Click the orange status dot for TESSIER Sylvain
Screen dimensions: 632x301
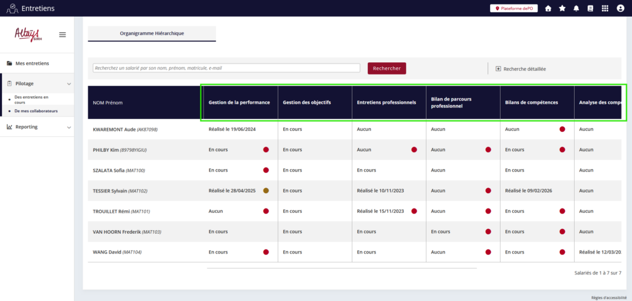266,191
